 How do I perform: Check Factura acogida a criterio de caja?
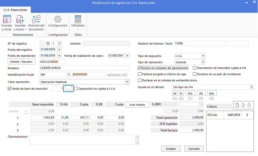click(140, 74)
